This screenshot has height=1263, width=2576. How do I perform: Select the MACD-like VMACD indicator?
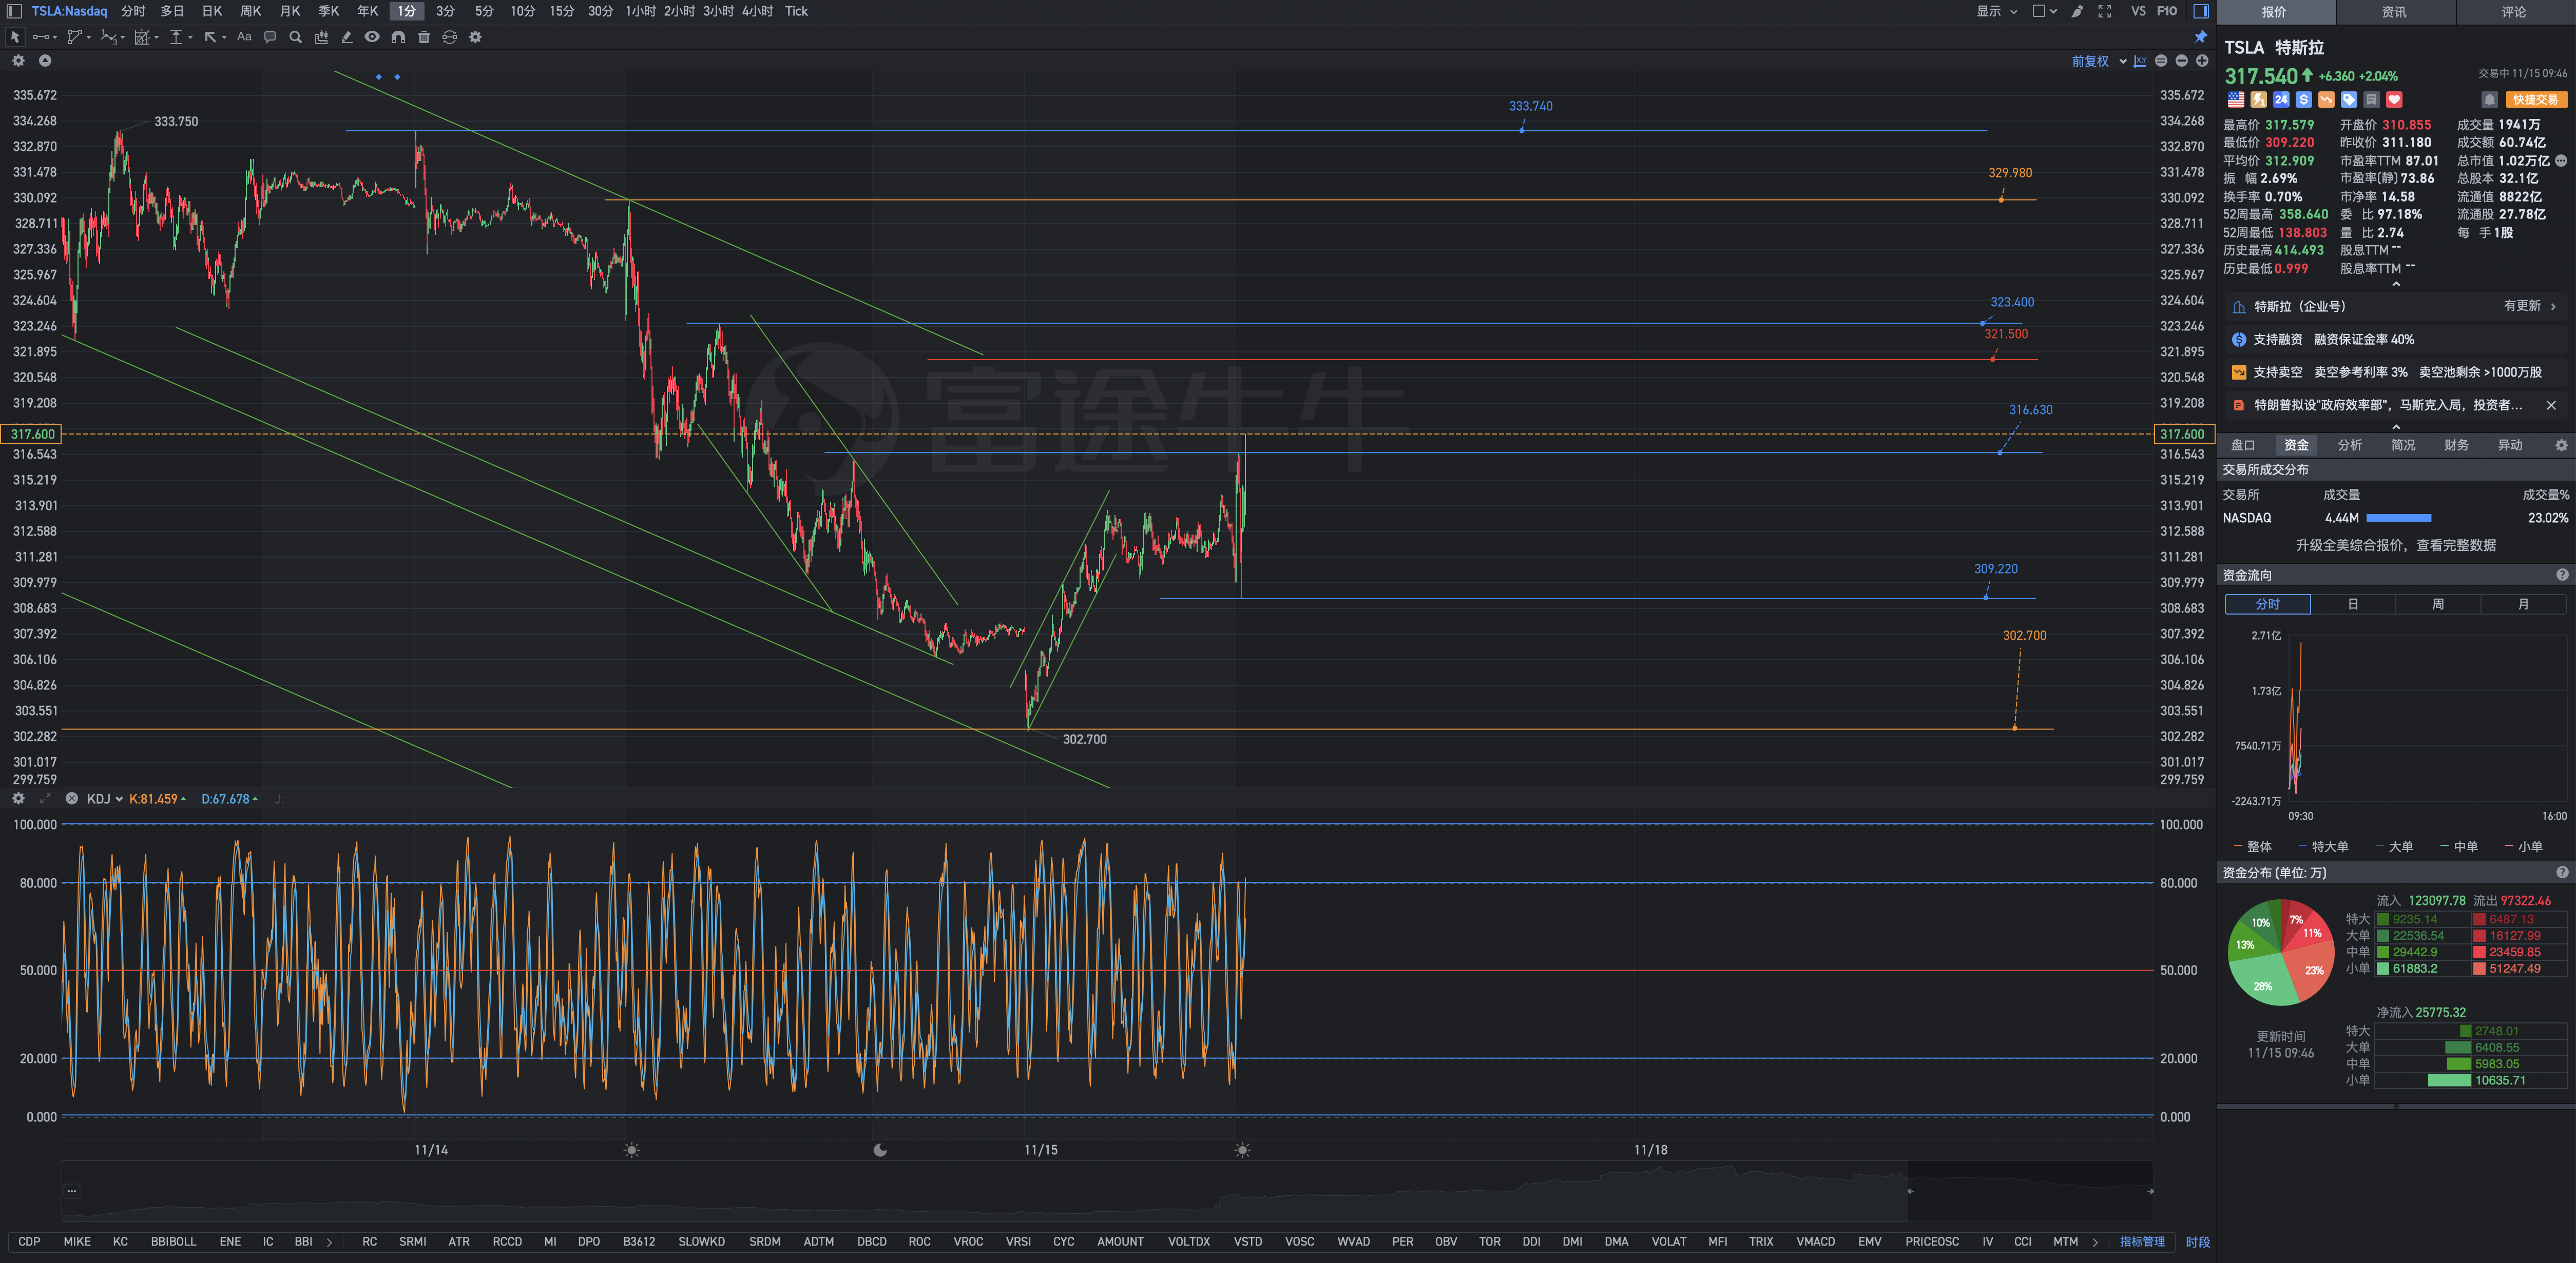1815,1241
